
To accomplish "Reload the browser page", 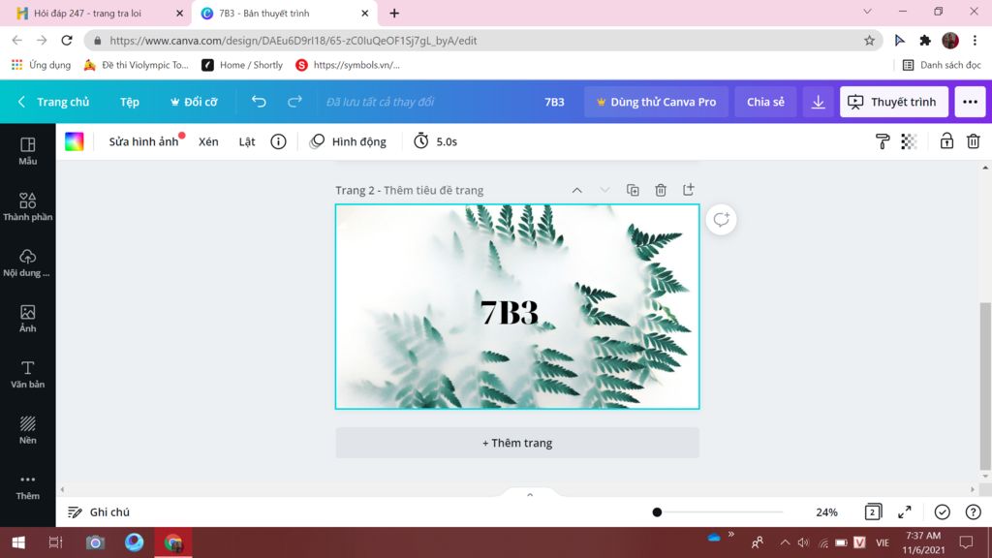I will tap(67, 41).
